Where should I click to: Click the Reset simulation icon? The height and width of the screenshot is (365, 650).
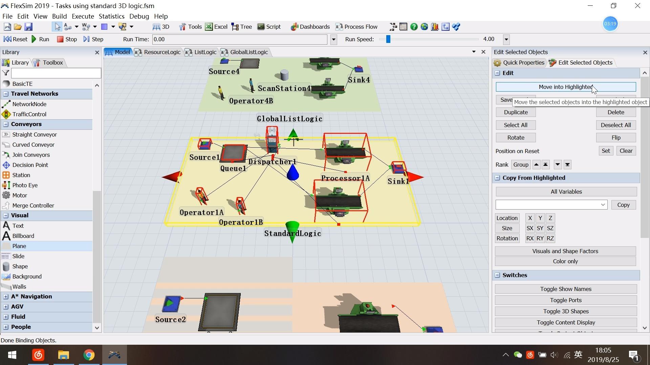pos(7,39)
